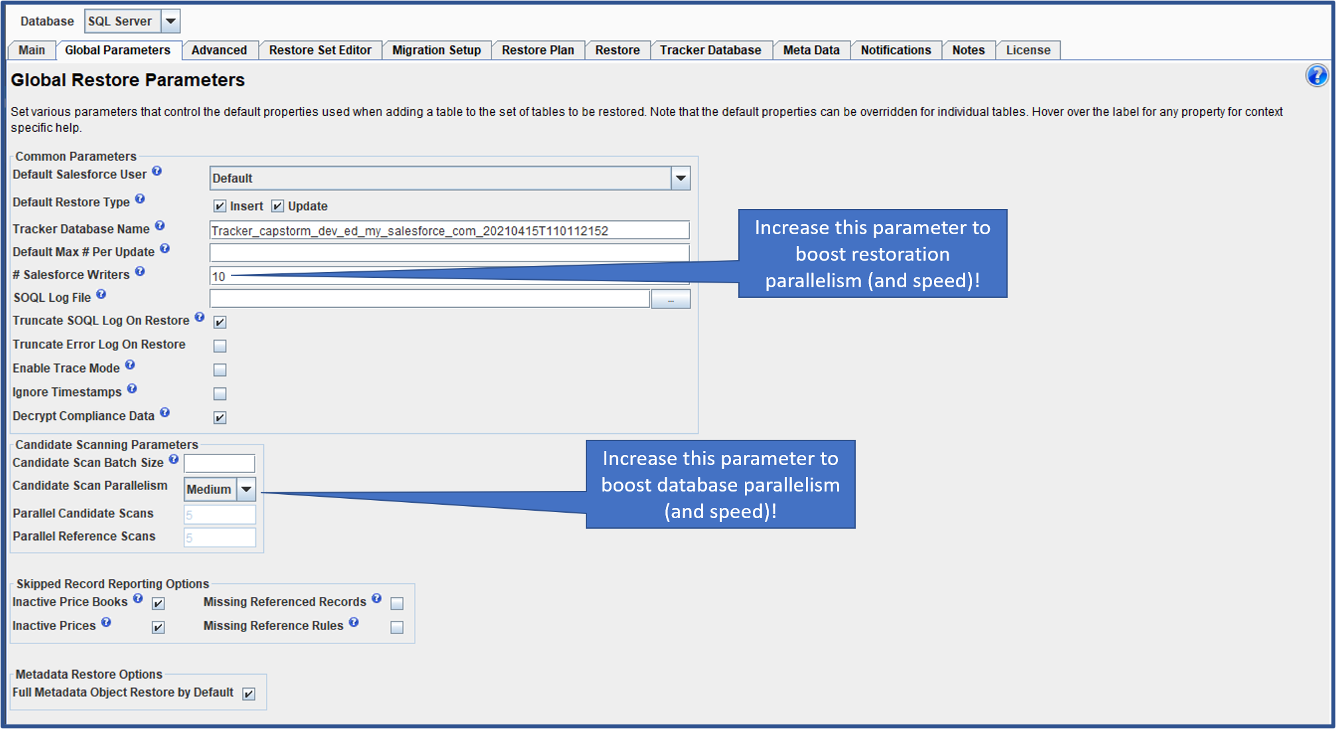Image resolution: width=1336 pixels, height=729 pixels.
Task: Click the Tracker Database Name field
Action: pyautogui.click(x=449, y=230)
